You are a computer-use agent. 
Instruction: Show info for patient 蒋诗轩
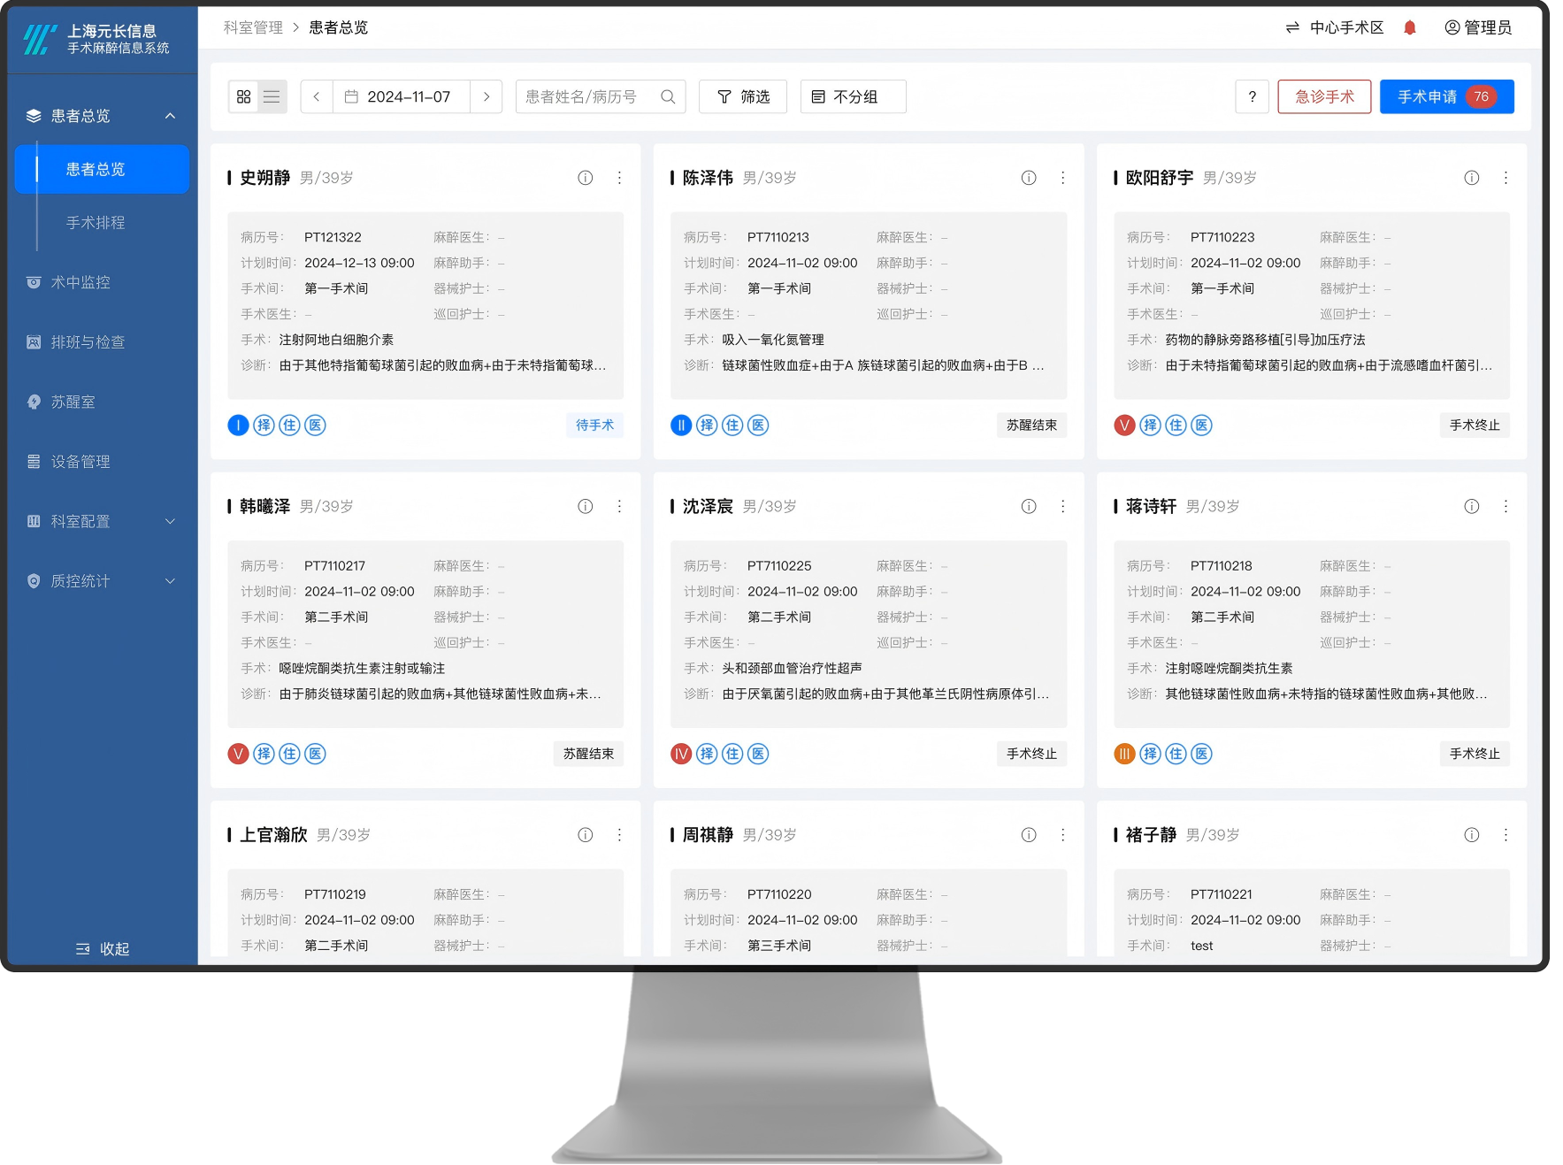click(1471, 506)
